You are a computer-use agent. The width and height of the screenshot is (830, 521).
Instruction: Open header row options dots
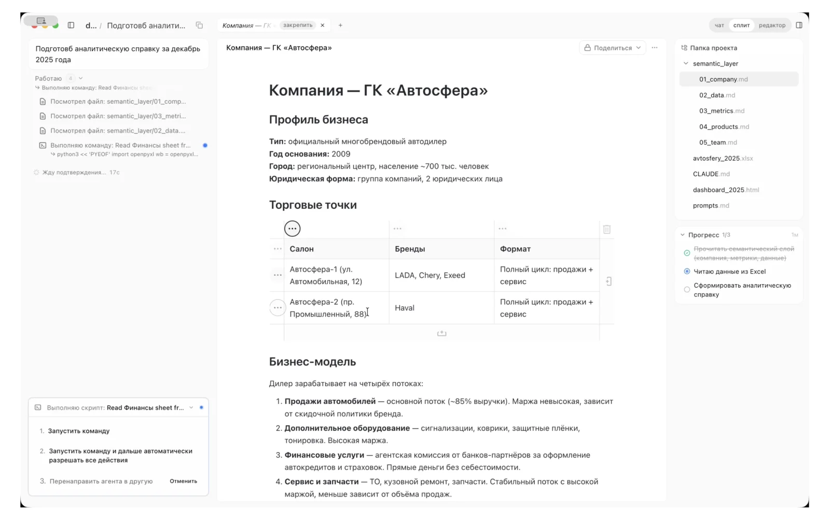[278, 249]
